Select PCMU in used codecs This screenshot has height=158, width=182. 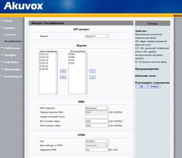[x=72, y=54]
